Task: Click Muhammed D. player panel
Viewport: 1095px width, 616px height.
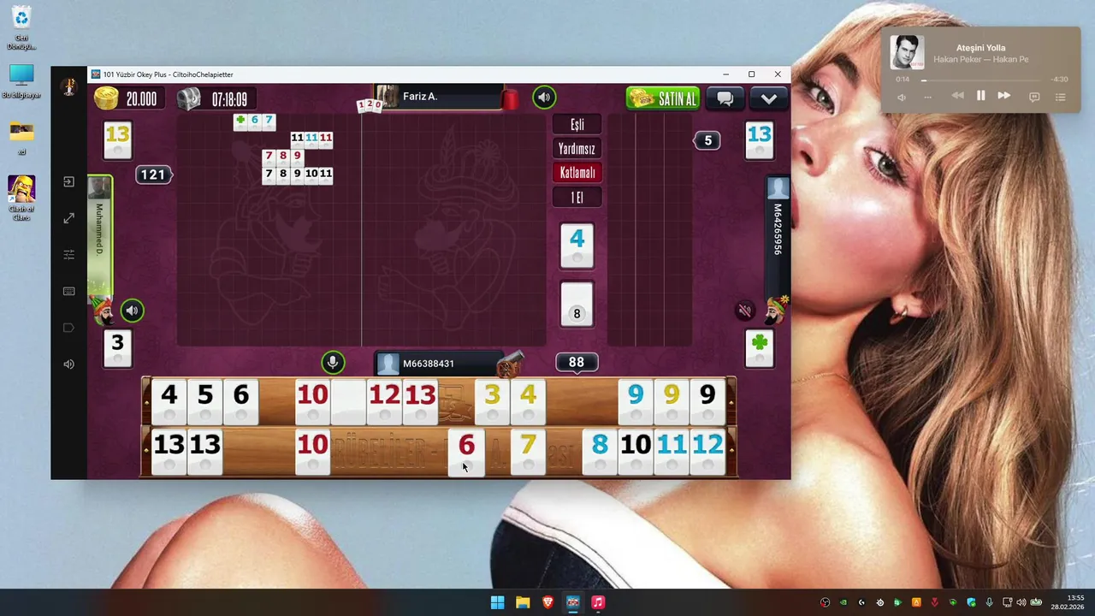Action: tap(100, 238)
